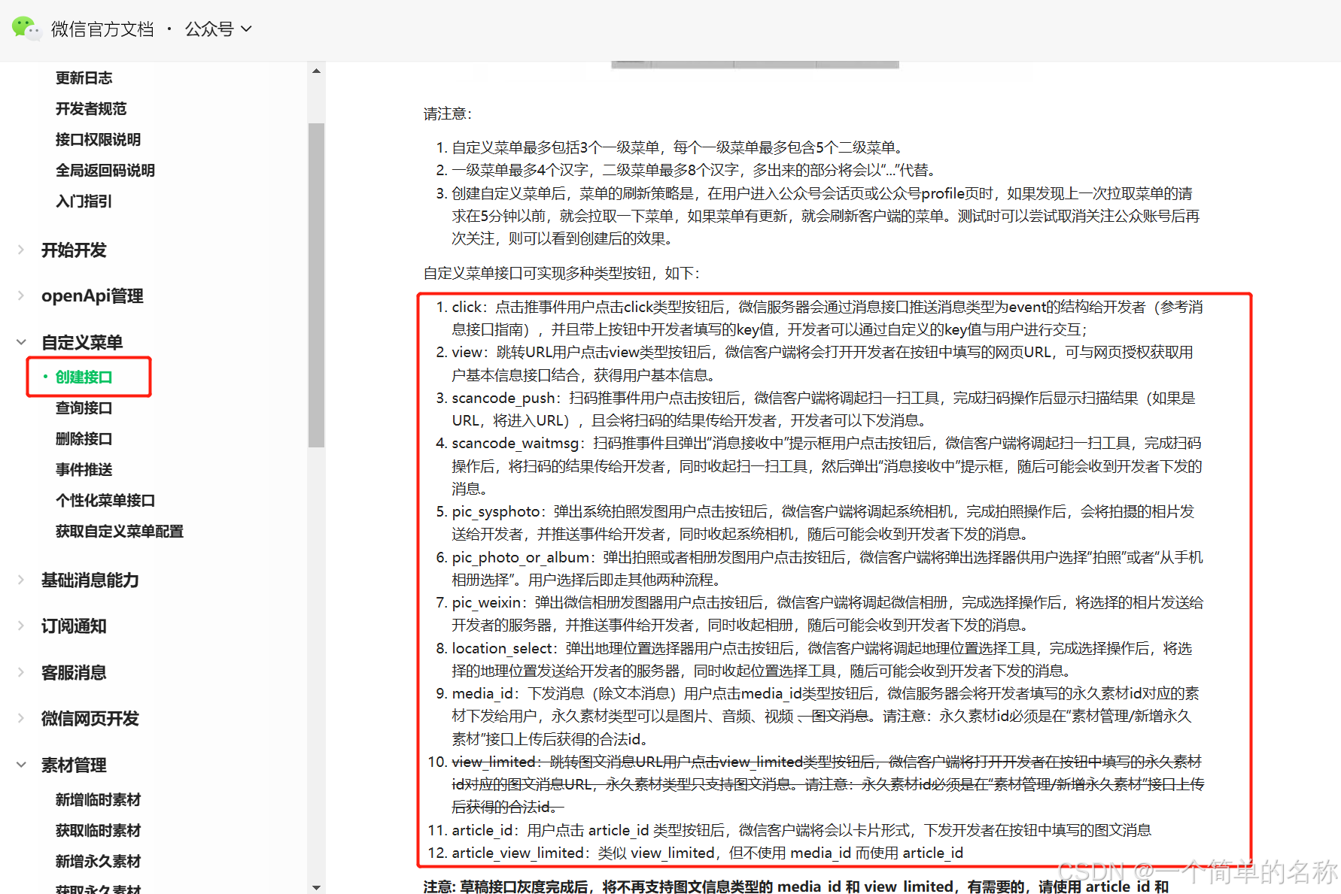
Task: Collapse the 自定义菜单 section chevron
Action: click(21, 342)
